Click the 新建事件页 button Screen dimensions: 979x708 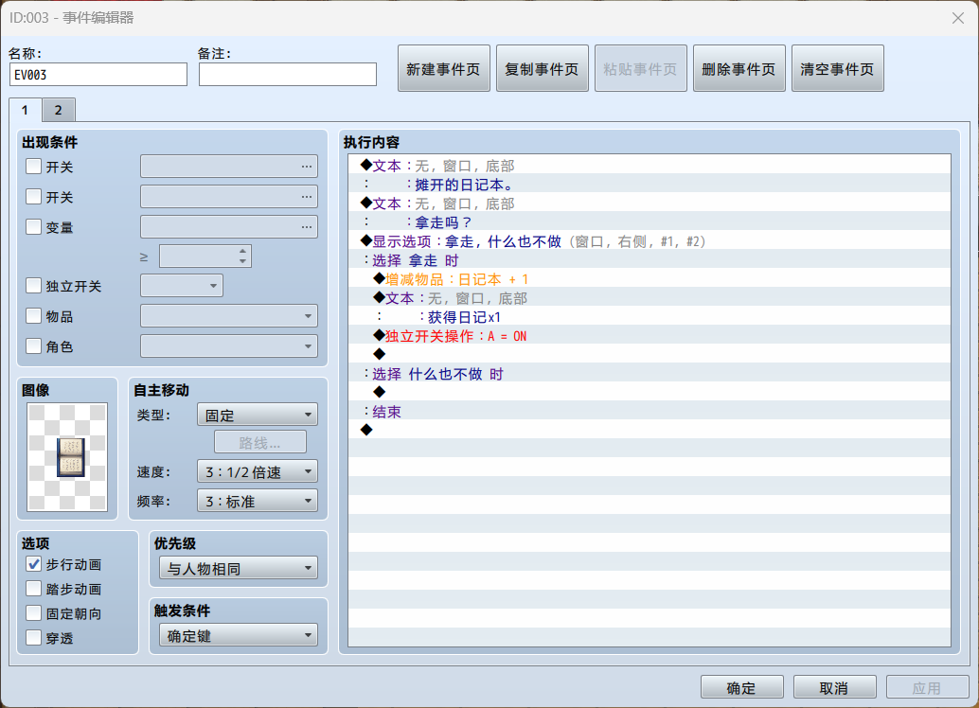(443, 69)
